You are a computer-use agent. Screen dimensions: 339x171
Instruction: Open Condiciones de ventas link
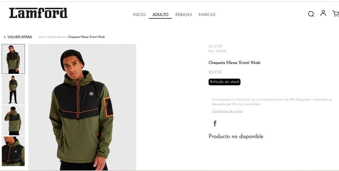(227, 111)
